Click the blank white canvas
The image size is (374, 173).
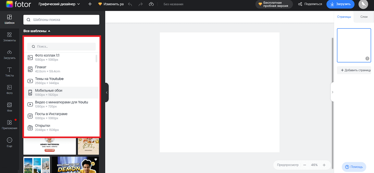219,92
